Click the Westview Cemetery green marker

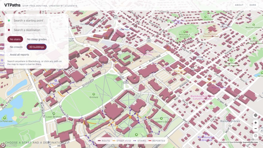click(x=254, y=25)
